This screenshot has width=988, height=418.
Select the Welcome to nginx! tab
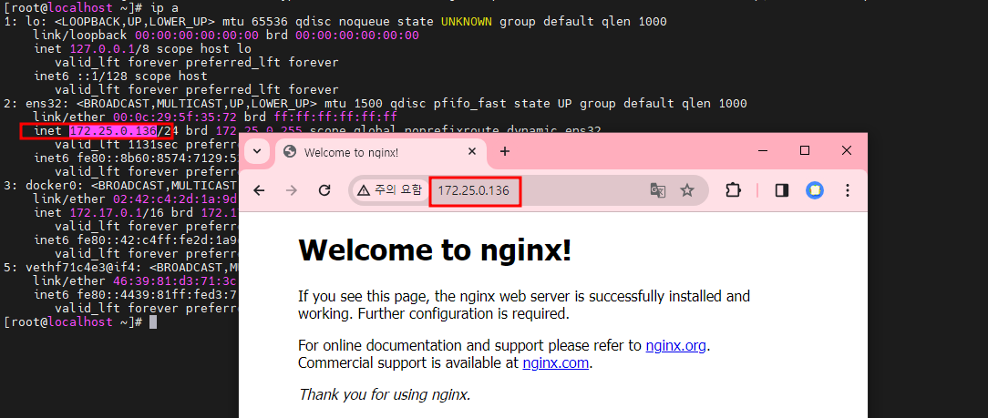click(381, 152)
